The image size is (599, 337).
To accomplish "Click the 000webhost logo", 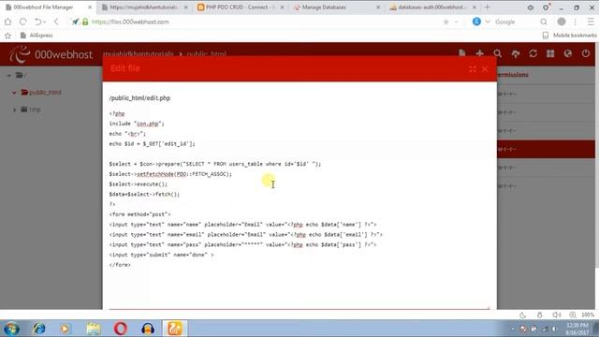I will 51,54.
